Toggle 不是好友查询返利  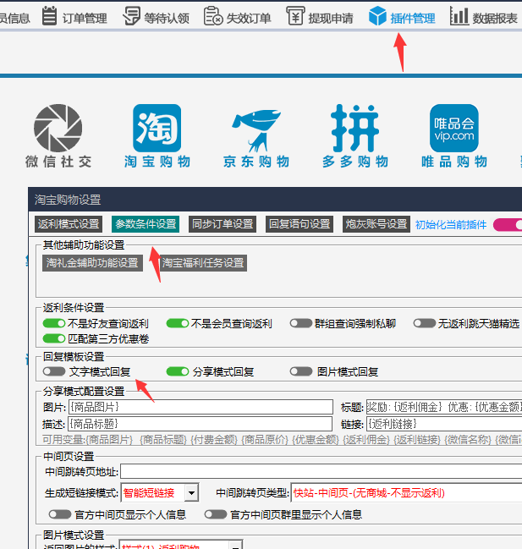54,323
